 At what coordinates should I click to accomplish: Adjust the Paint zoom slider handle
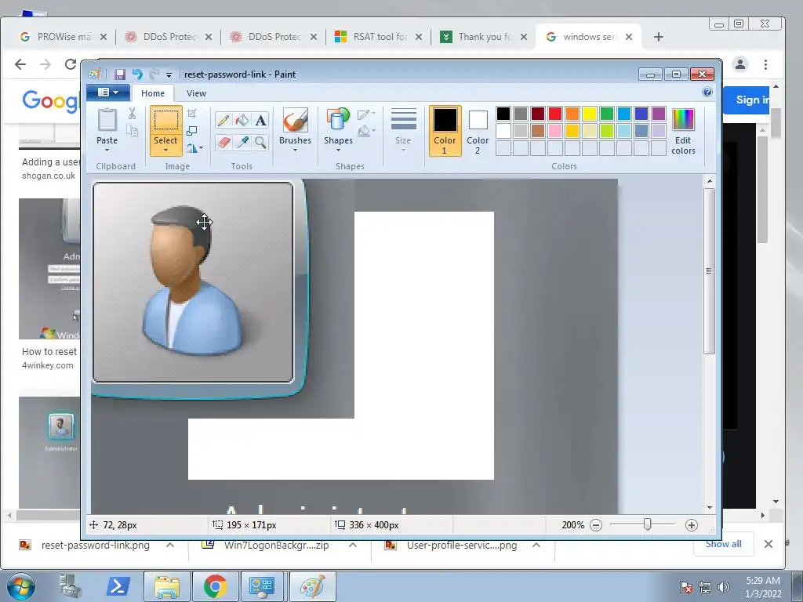[647, 524]
